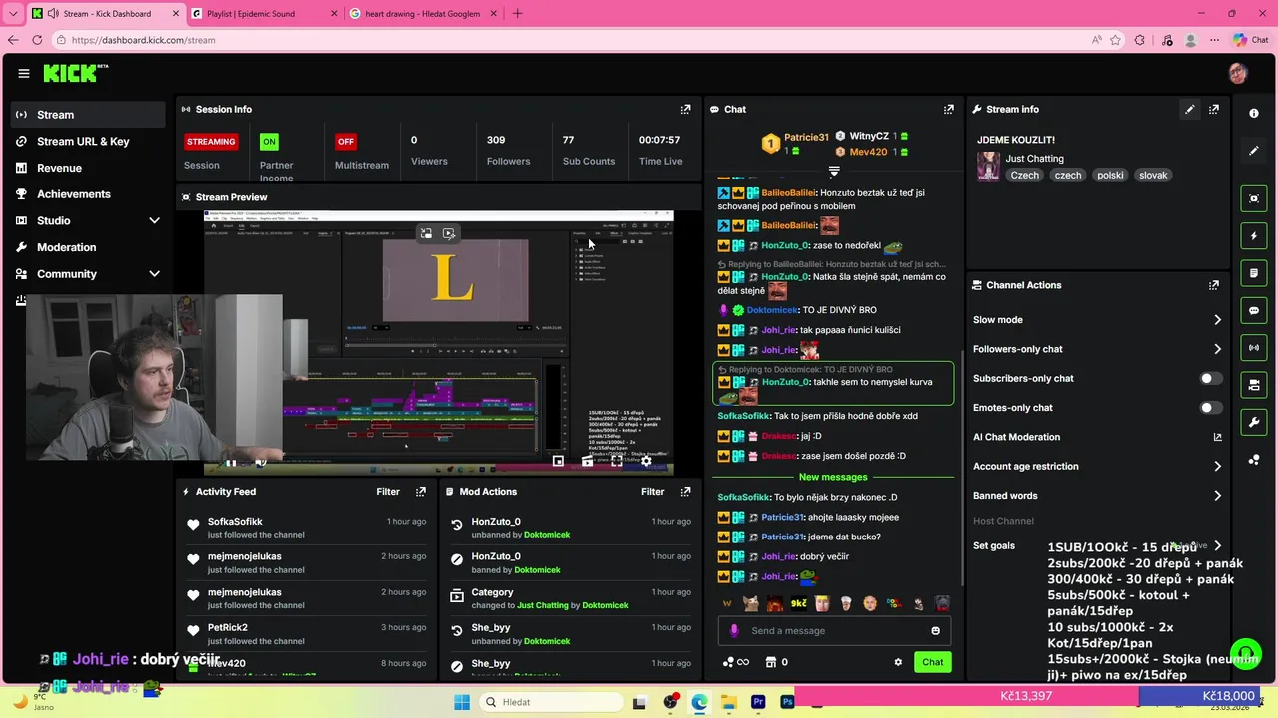Toggle Subscribers-only chat switch
Image resolution: width=1278 pixels, height=718 pixels.
pos(1210,378)
